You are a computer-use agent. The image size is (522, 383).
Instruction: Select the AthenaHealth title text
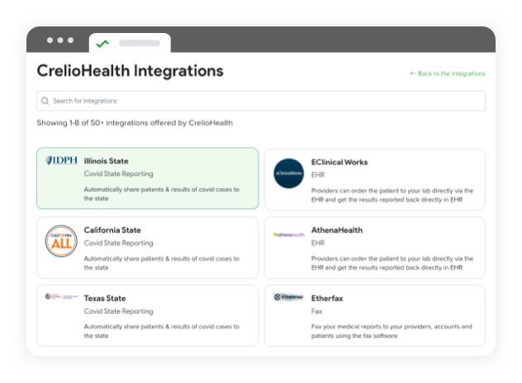pos(336,230)
